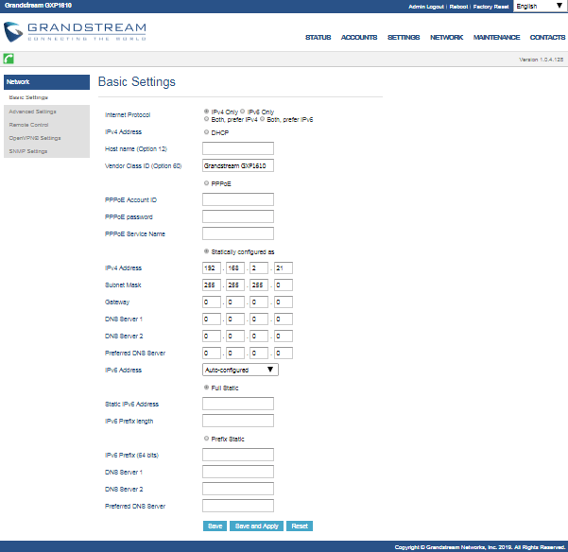
Task: Select IPv6 Only internet protocol
Action: tap(243, 112)
